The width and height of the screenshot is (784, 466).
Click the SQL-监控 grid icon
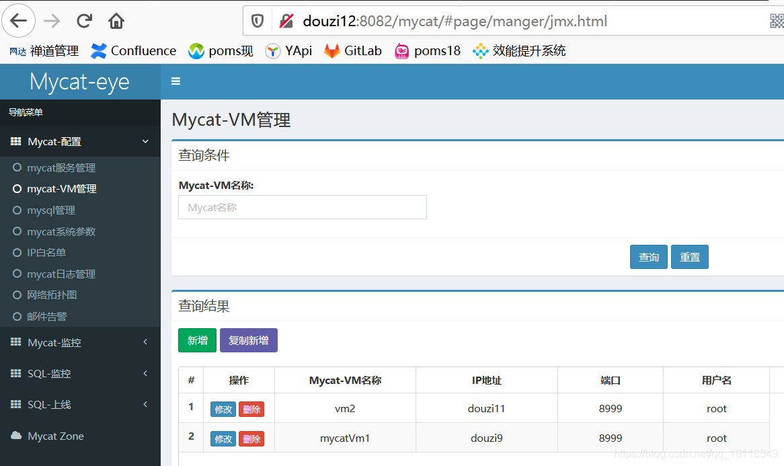16,373
